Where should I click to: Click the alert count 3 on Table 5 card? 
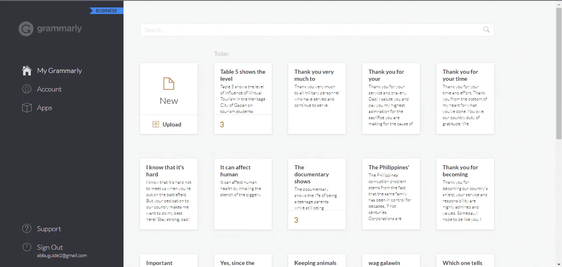[222, 124]
